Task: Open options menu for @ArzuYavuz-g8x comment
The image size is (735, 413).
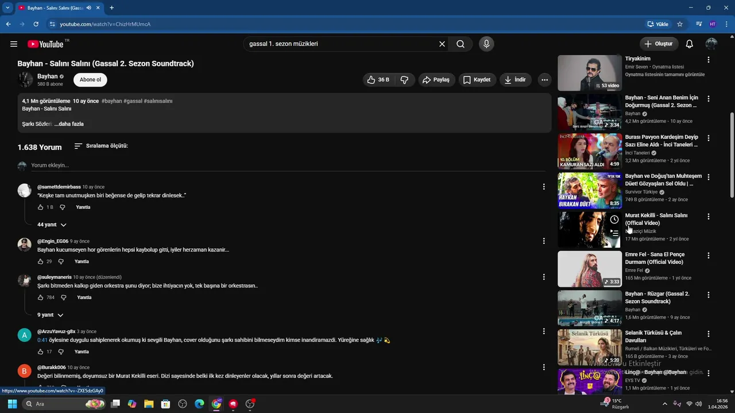Action: point(544,331)
